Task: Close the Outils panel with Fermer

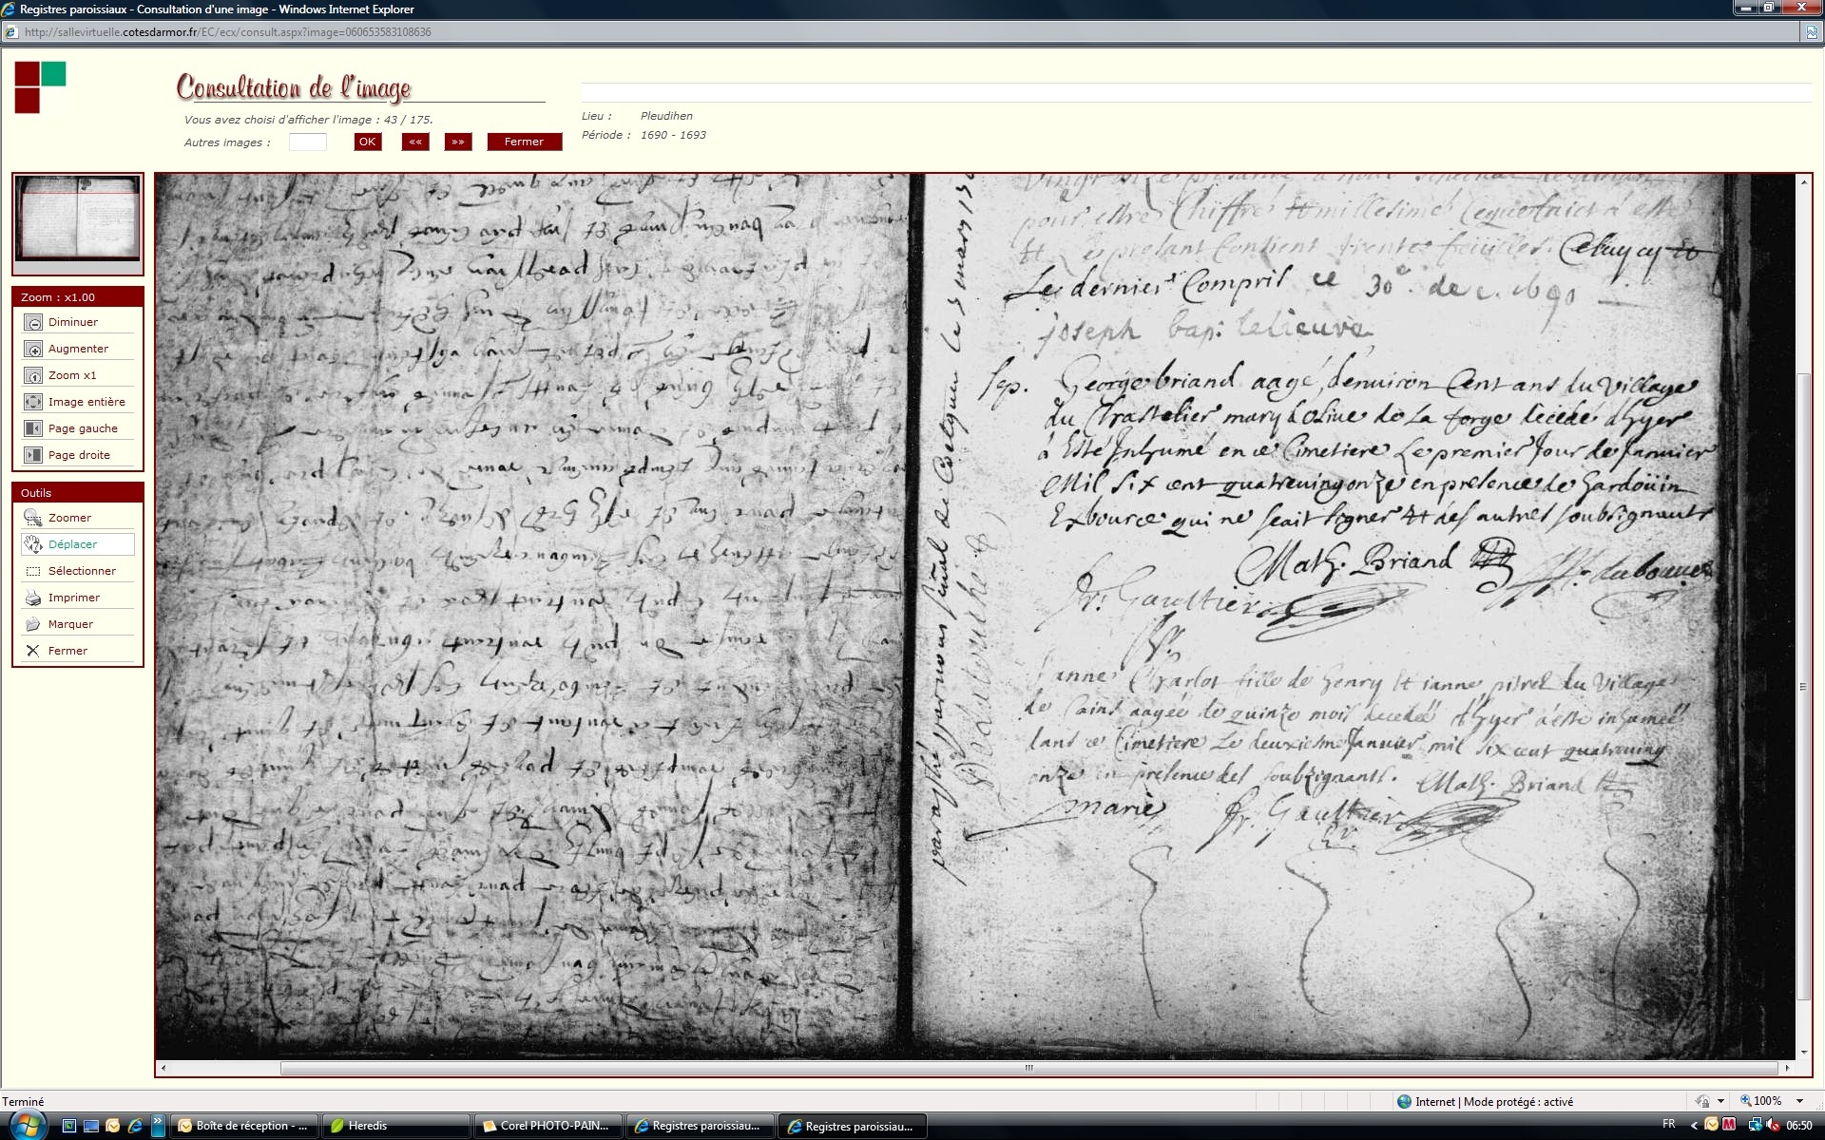Action: coord(33,651)
